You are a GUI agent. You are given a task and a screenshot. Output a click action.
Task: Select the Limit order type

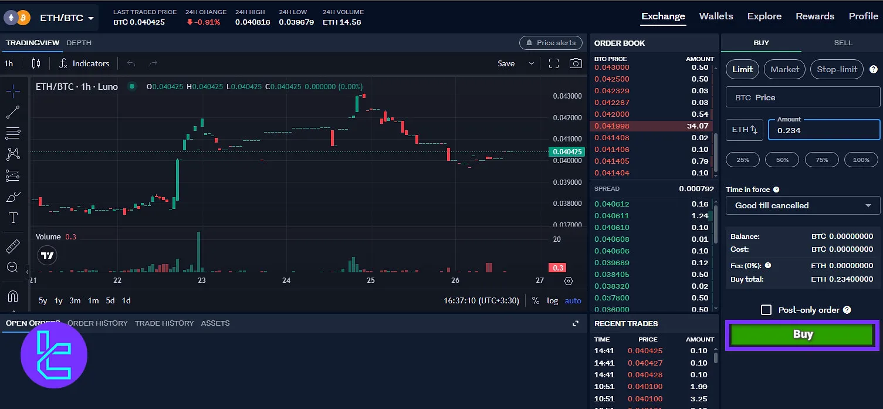pyautogui.click(x=742, y=69)
